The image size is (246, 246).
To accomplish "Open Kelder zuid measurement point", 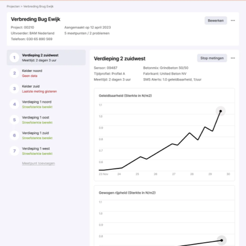I will (46, 89).
